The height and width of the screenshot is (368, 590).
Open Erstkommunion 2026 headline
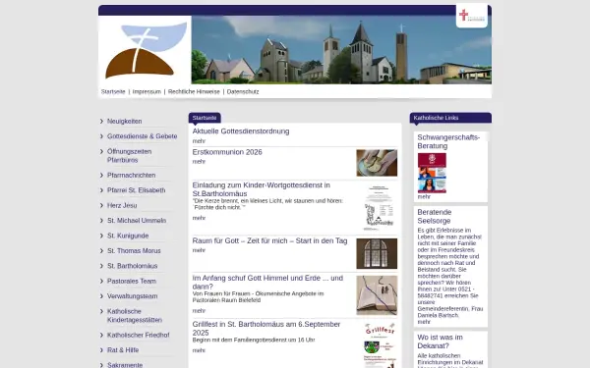tap(227, 152)
